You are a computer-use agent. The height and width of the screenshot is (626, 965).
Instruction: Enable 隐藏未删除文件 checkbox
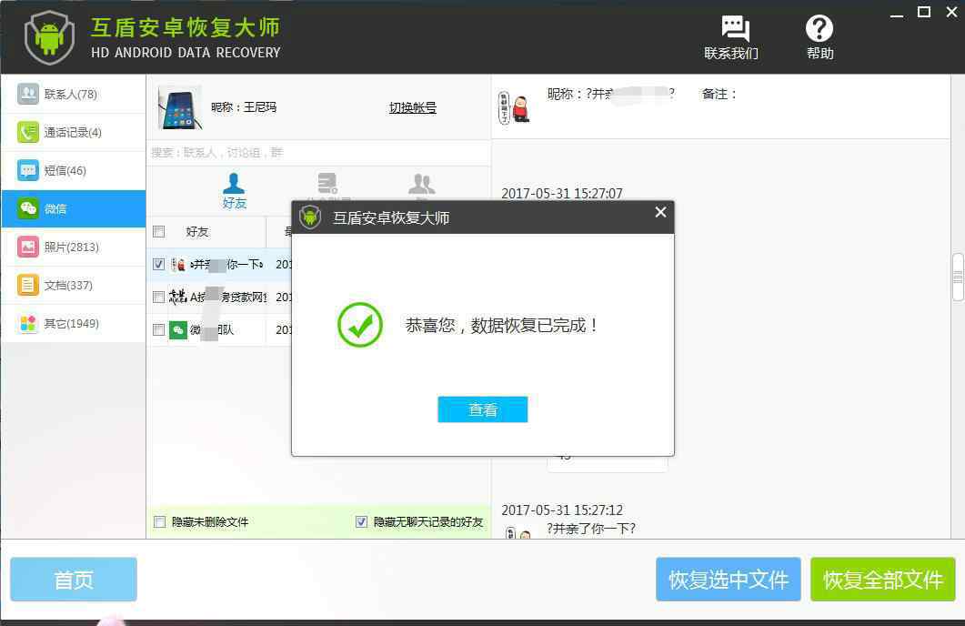(159, 522)
